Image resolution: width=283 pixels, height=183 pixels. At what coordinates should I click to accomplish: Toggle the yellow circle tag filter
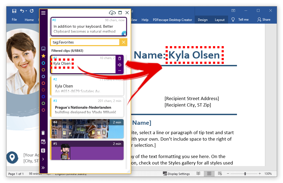tap(43, 70)
